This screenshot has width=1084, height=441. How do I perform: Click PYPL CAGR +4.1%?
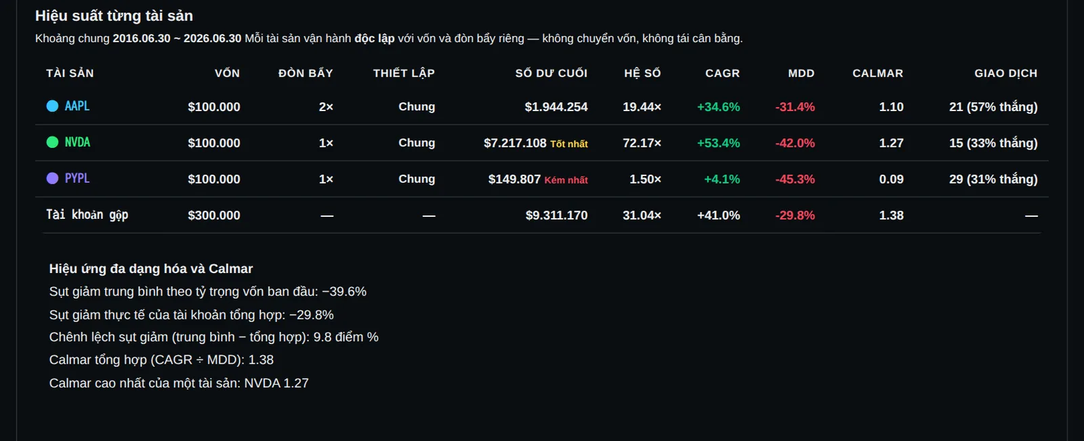[722, 180]
